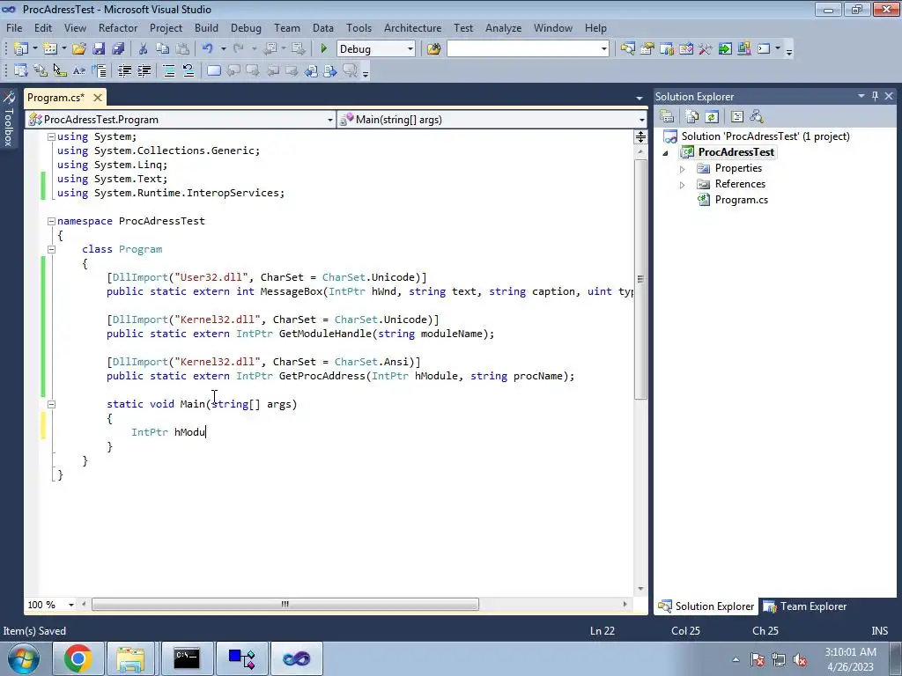Screen dimensions: 902x676
Task: Click the editor vertical scrollbar thumb
Action: (640, 279)
